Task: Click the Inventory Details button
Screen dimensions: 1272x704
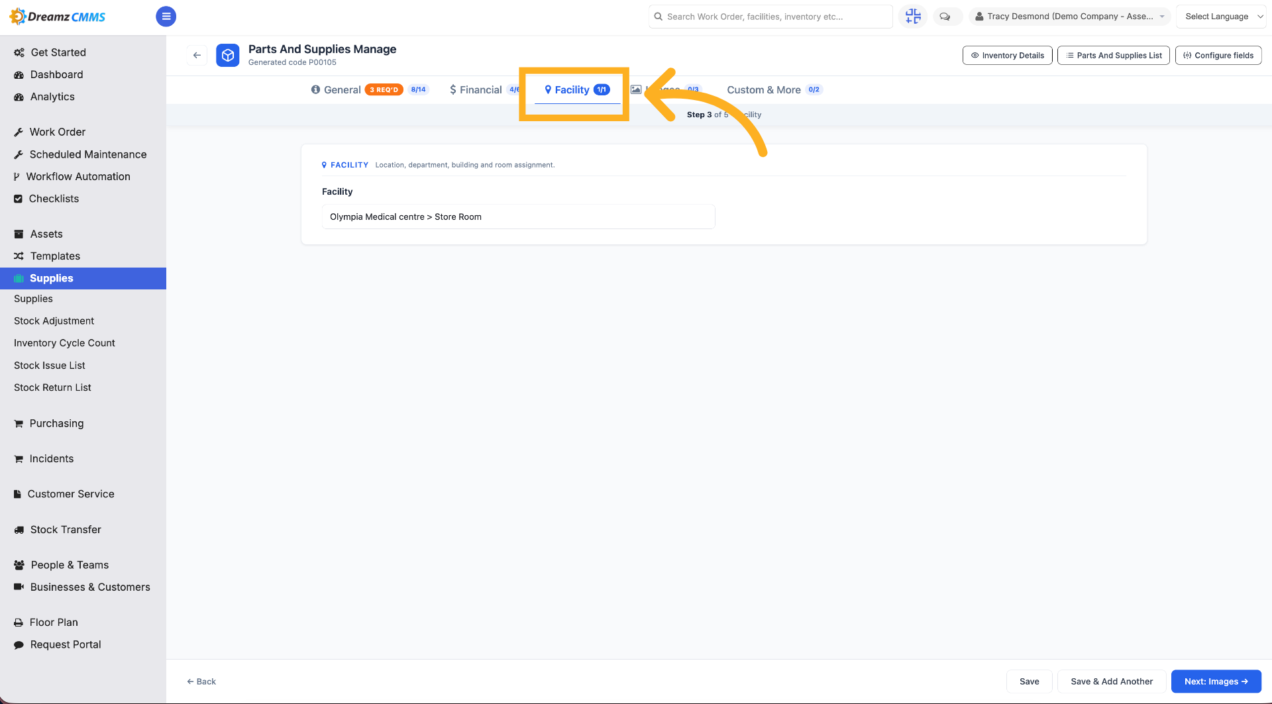Action: 1007,56
